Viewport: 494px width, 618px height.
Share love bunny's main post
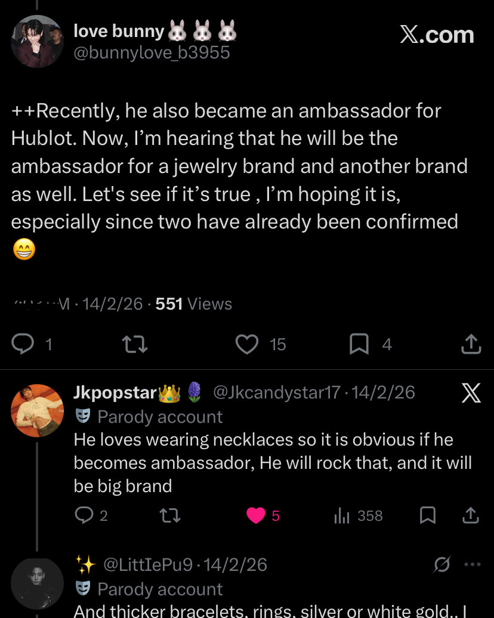471,344
